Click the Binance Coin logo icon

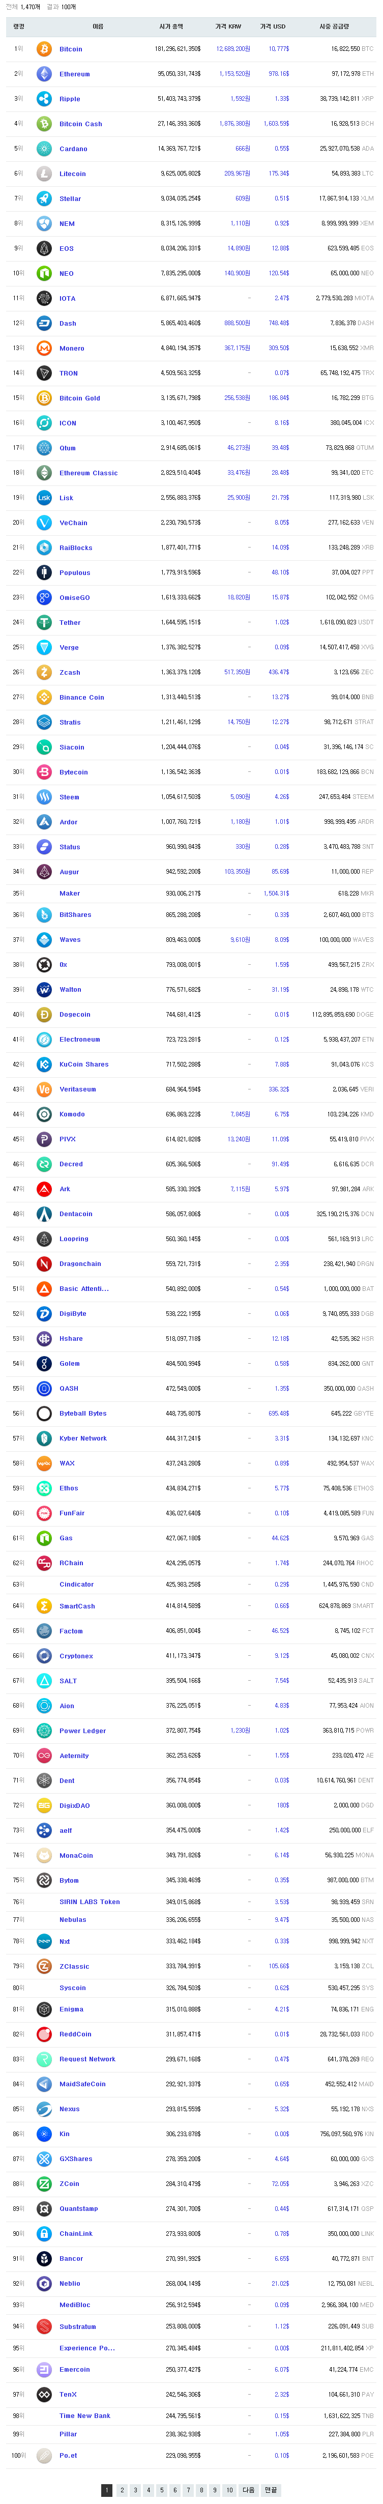(44, 697)
